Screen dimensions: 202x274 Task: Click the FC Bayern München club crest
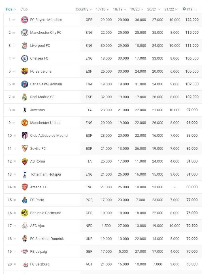pos(25,20)
